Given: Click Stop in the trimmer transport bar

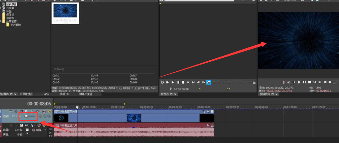Looking at the screenshot, I should [x=183, y=82].
